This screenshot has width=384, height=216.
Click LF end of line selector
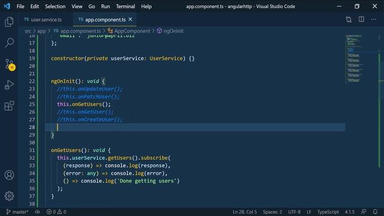pyautogui.click(x=309, y=212)
